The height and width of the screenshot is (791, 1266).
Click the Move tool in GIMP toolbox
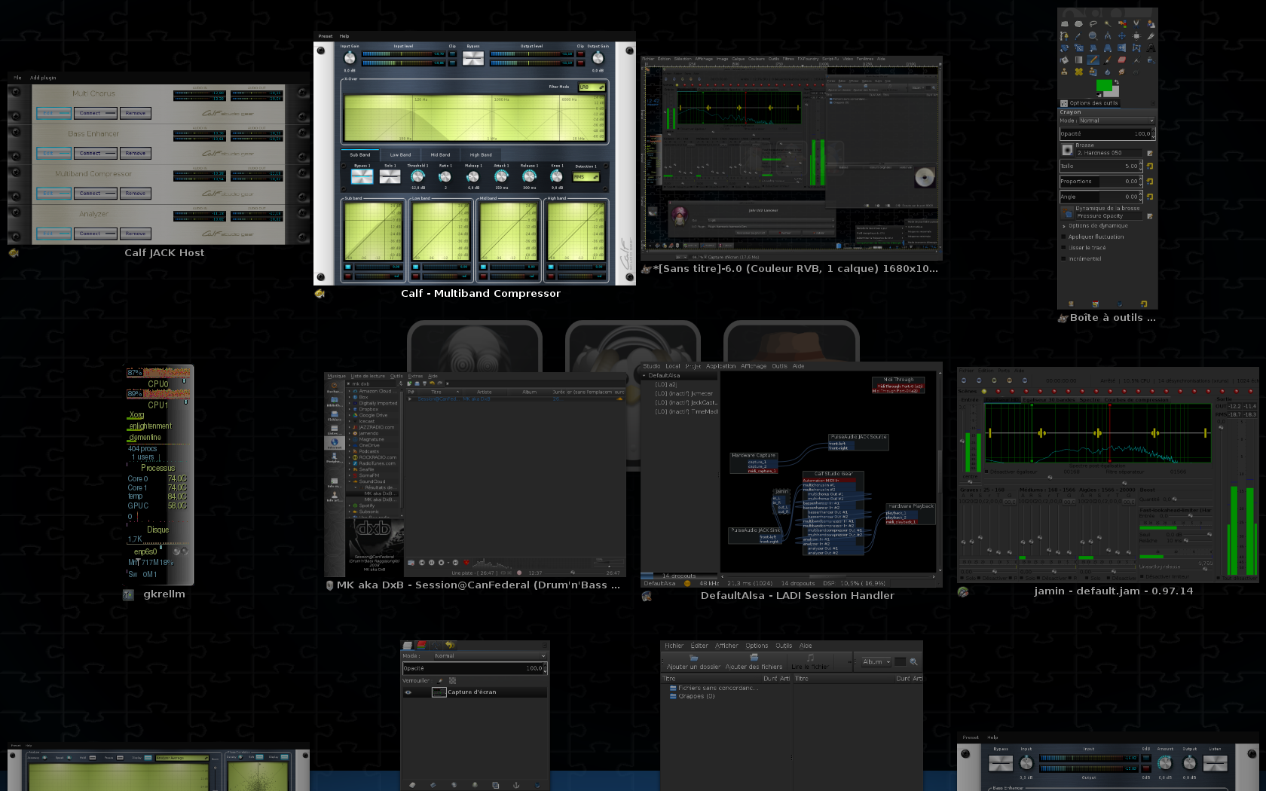tap(1121, 35)
